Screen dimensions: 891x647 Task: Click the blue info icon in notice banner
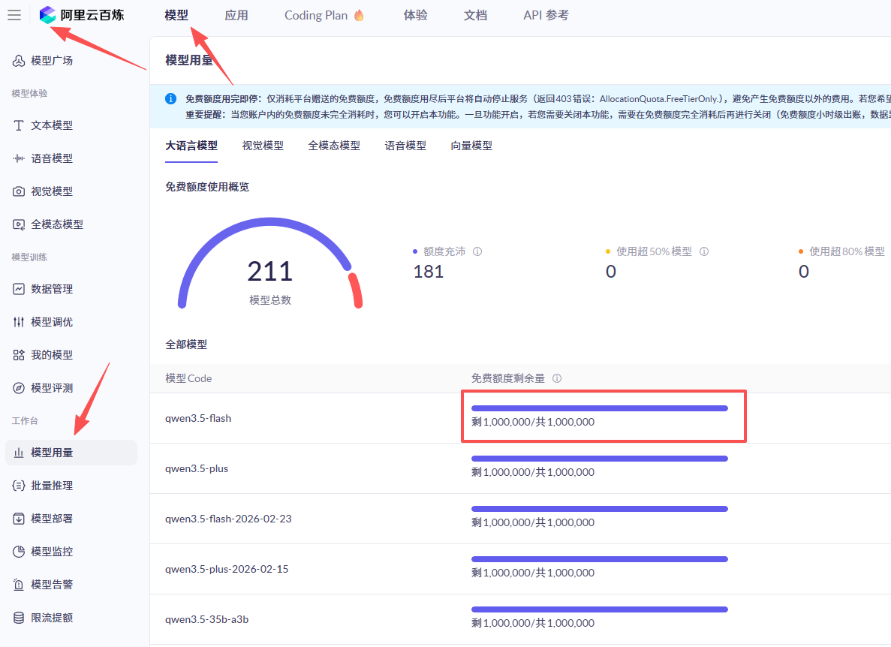coord(170,99)
